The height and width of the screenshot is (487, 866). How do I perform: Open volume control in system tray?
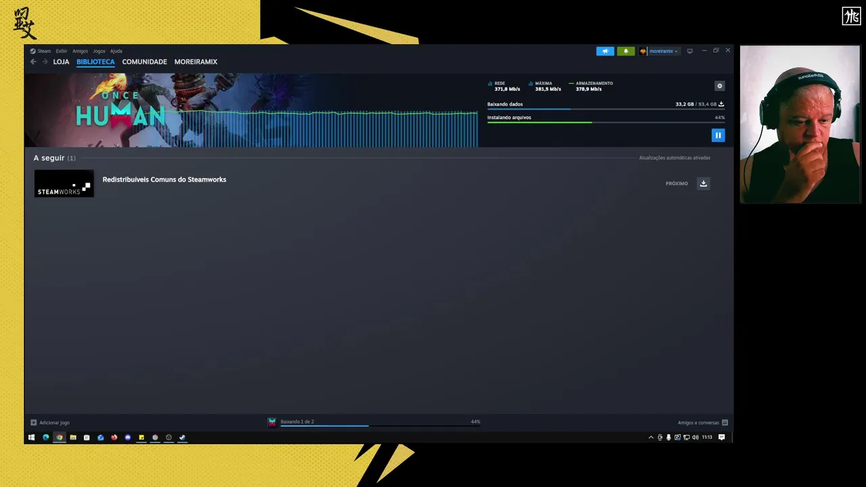coord(696,438)
